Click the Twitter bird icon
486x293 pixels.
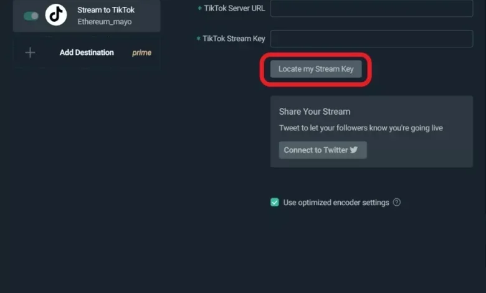click(354, 150)
